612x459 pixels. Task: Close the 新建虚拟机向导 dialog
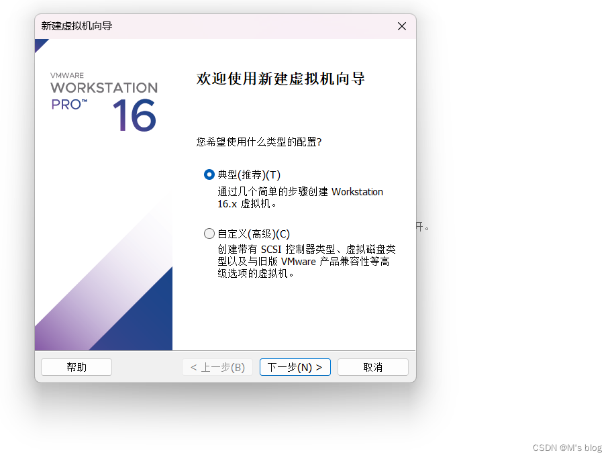click(x=401, y=26)
